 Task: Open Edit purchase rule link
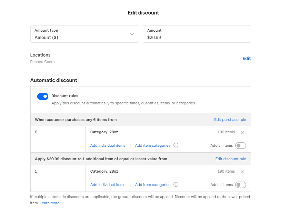point(230,120)
